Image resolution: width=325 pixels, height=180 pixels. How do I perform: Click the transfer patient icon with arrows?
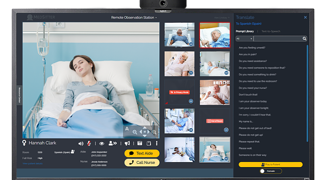(113, 143)
